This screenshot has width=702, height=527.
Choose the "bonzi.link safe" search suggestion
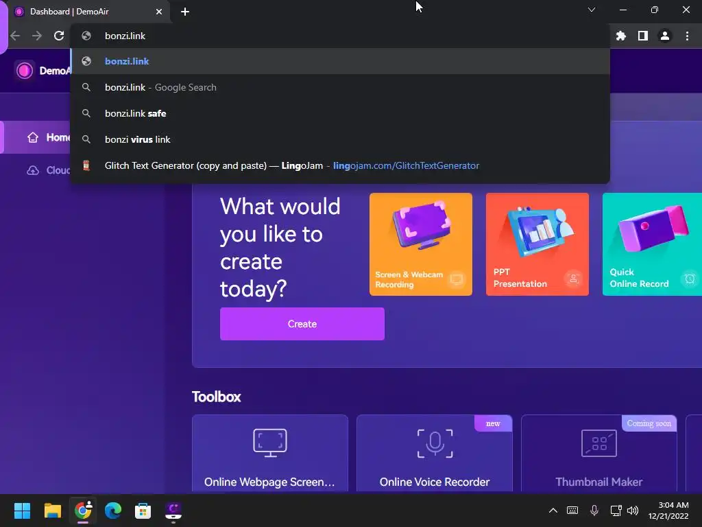click(340, 113)
